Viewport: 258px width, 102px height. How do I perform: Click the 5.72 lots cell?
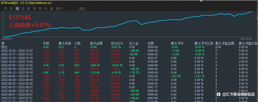[x=46, y=62]
